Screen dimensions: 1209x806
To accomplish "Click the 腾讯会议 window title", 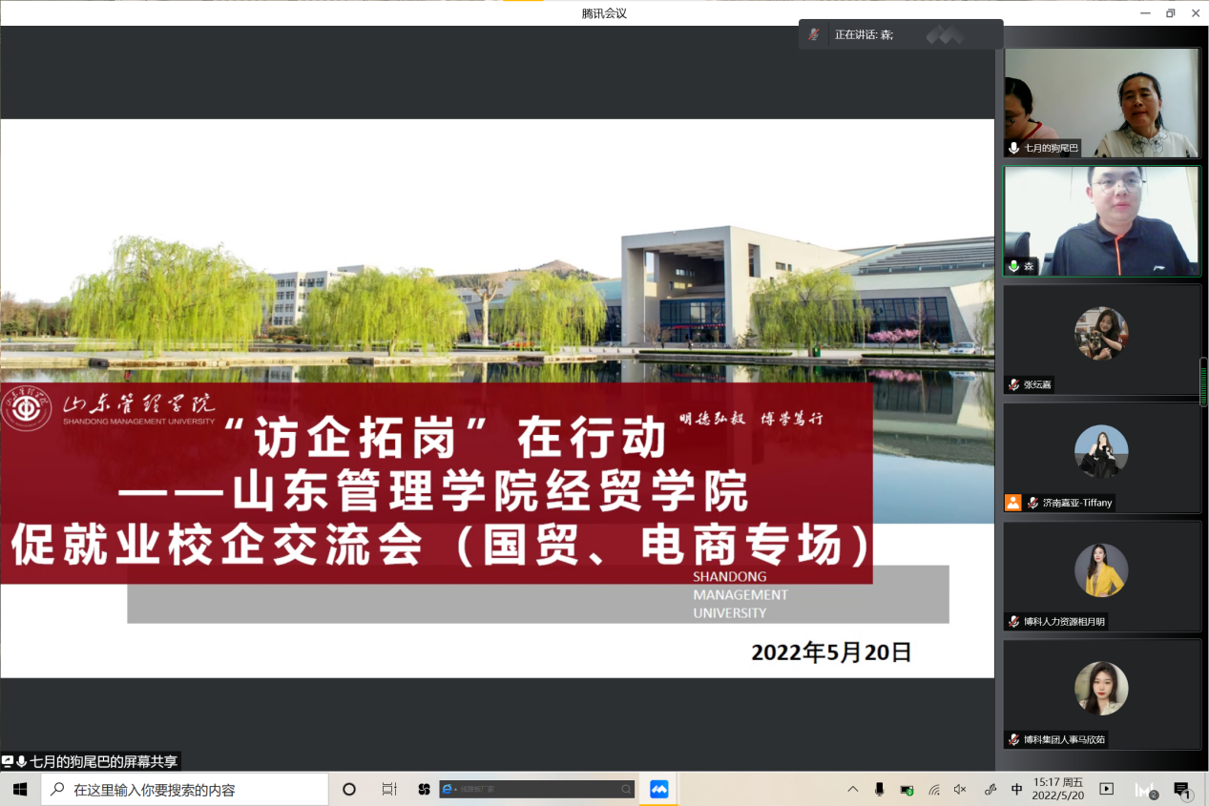I will point(604,13).
